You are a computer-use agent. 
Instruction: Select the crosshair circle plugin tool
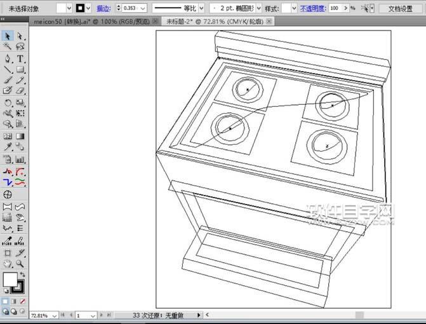click(8, 194)
